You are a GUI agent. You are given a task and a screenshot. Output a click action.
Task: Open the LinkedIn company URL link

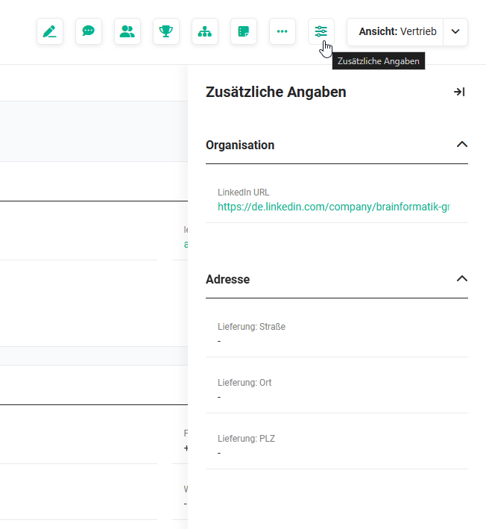(x=334, y=207)
